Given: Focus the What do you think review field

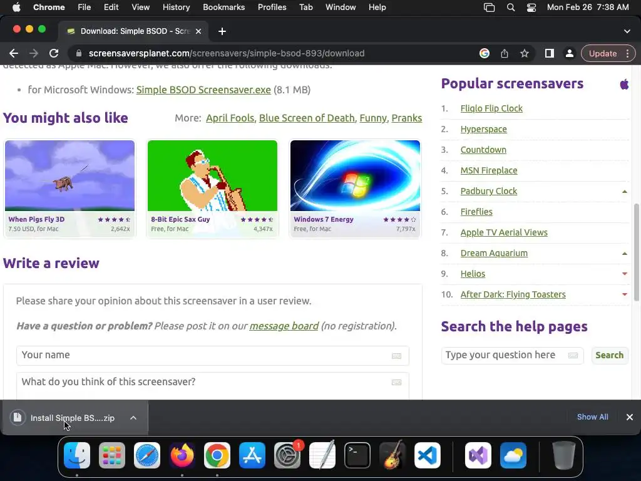Looking at the screenshot, I should (213, 386).
